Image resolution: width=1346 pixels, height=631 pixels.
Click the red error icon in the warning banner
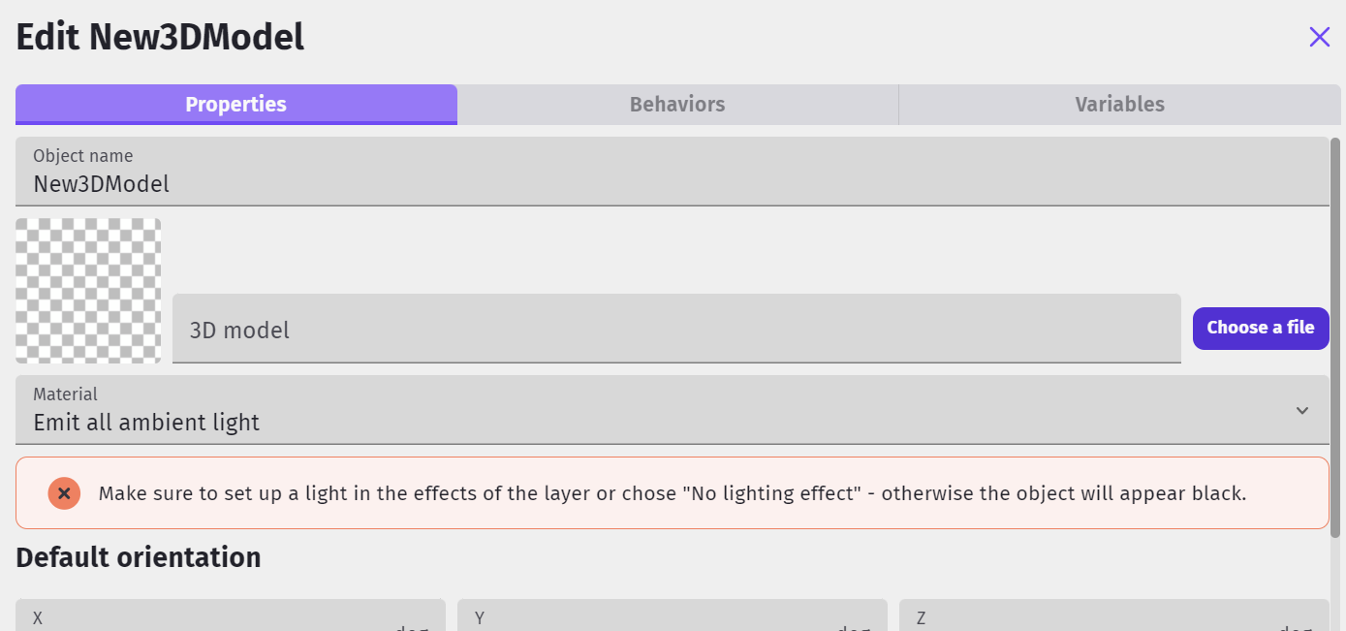pyautogui.click(x=64, y=492)
